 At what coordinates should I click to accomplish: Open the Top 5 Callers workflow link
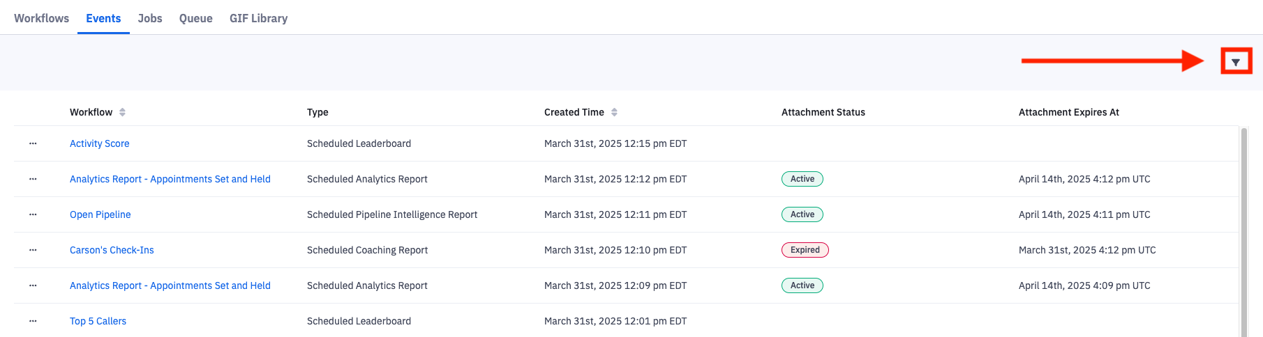(98, 321)
